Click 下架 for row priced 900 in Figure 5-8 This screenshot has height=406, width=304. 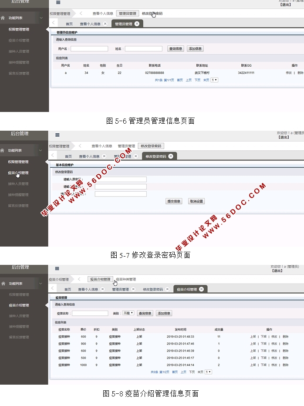pos(263,344)
